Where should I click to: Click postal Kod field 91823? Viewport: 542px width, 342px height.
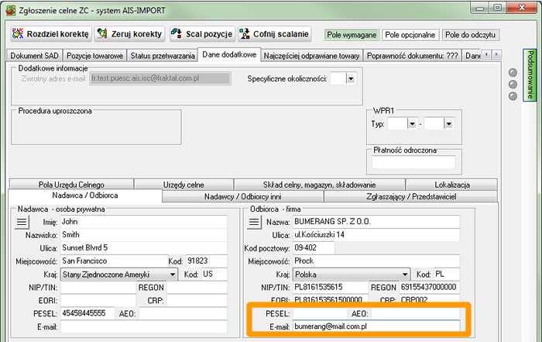point(207,261)
